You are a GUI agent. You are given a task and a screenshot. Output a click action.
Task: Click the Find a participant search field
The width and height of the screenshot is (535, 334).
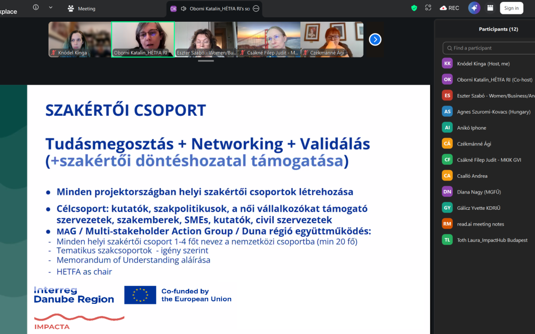pyautogui.click(x=490, y=48)
